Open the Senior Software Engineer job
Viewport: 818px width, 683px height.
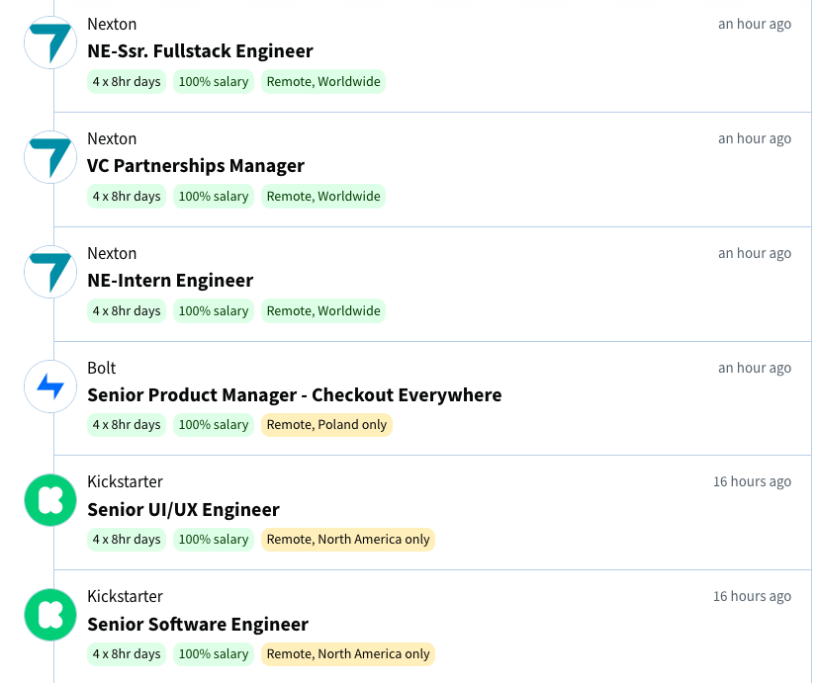click(198, 625)
